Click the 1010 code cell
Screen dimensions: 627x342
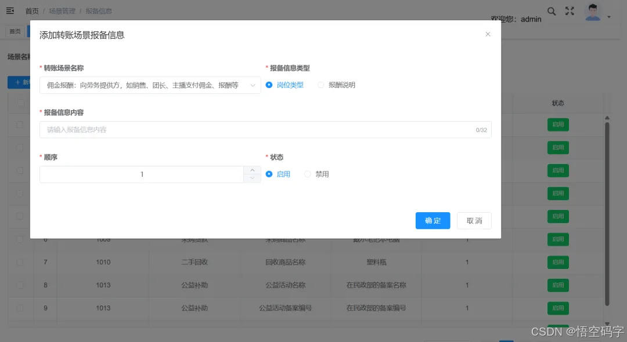103,262
